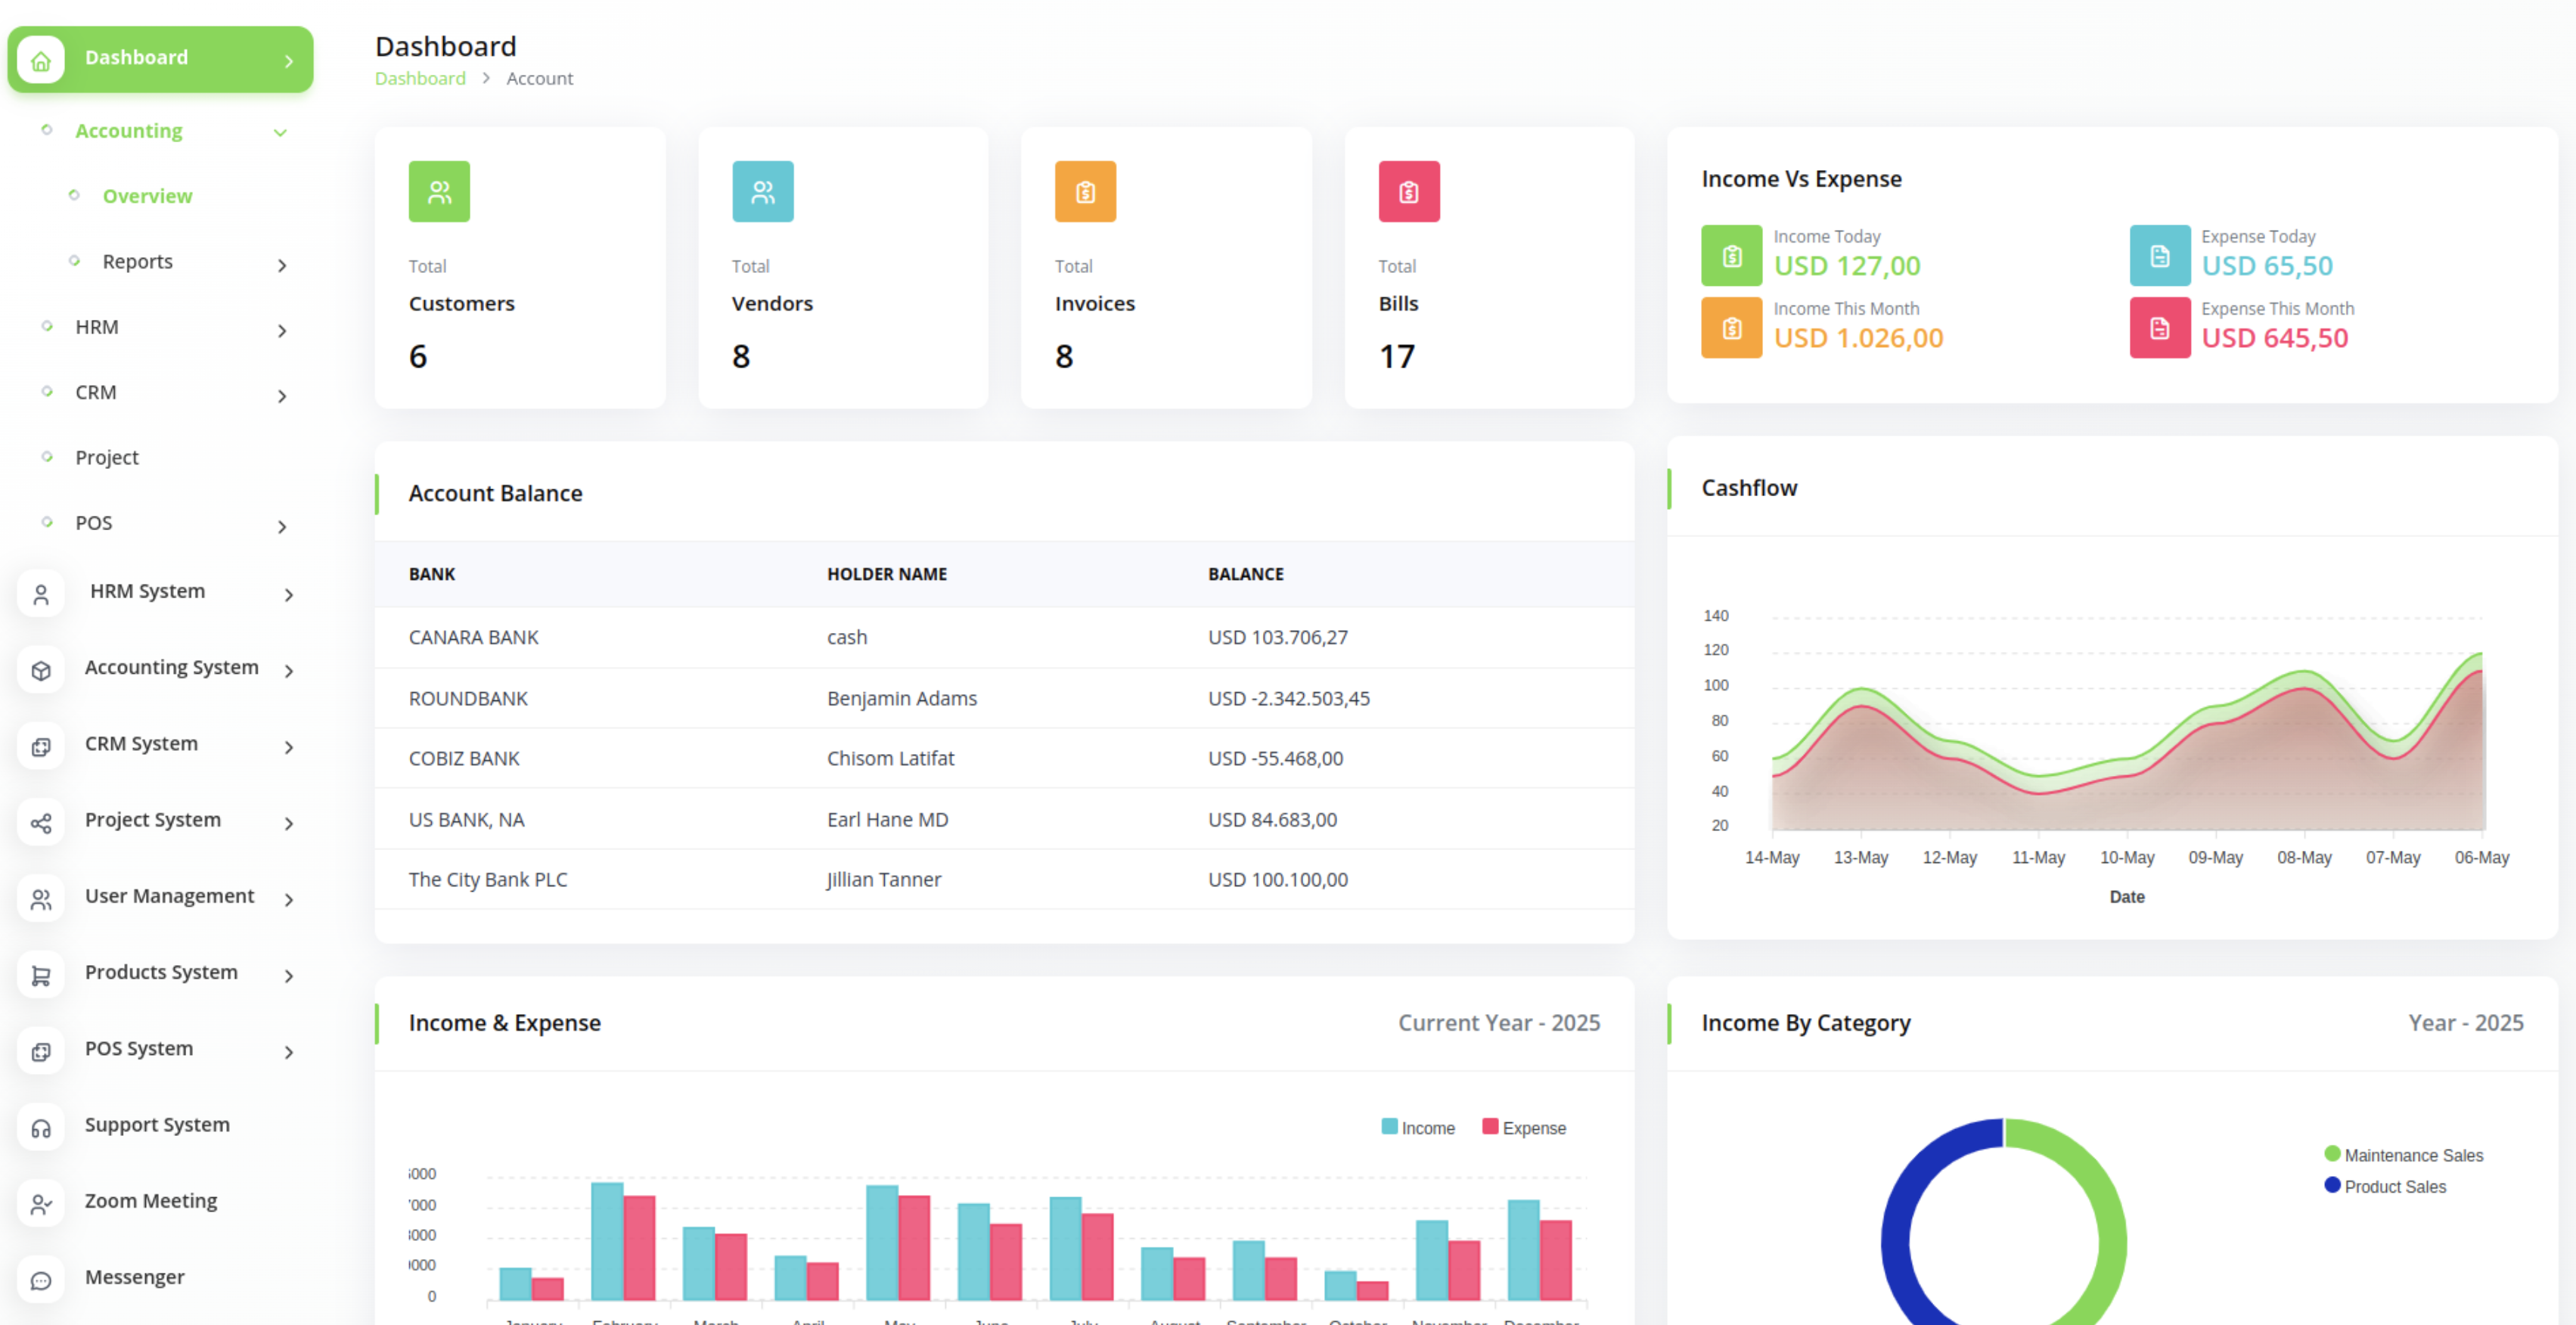Open the Dashboard menu item

coord(160,60)
